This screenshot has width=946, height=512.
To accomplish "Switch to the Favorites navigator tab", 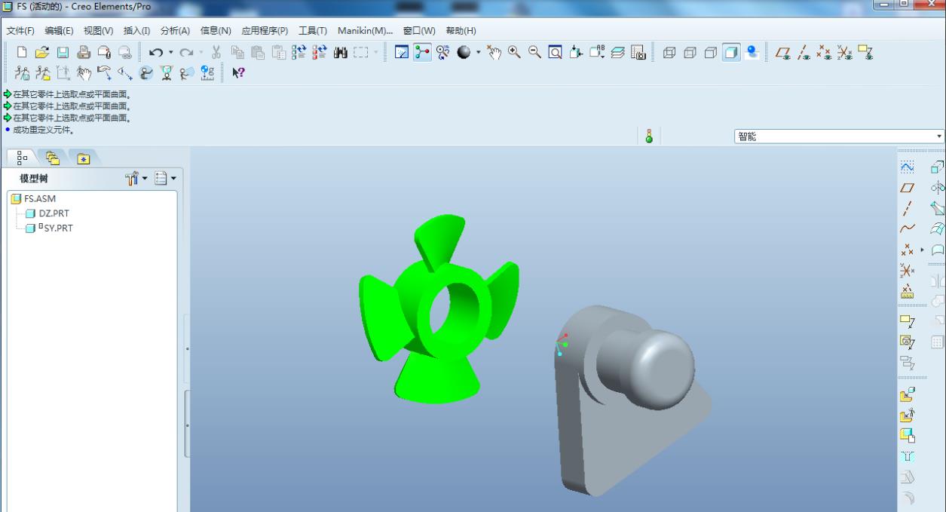I will coord(83,158).
